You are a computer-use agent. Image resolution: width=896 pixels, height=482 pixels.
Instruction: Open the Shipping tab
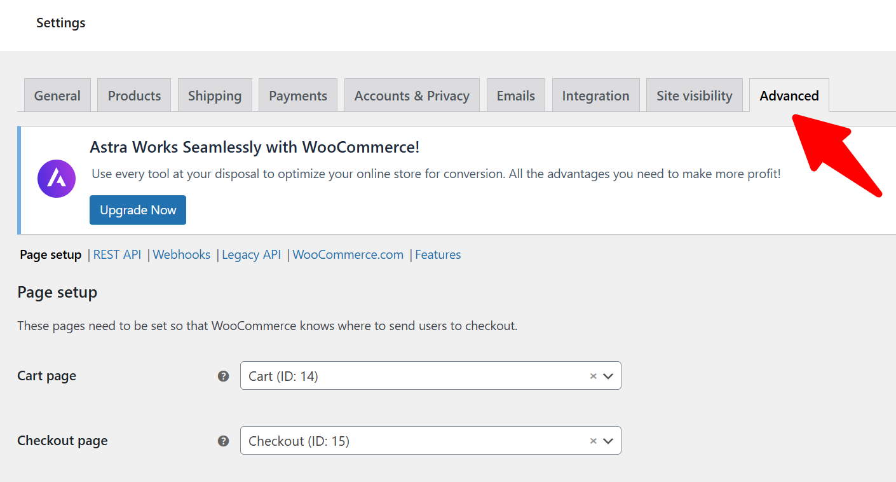[x=215, y=95]
